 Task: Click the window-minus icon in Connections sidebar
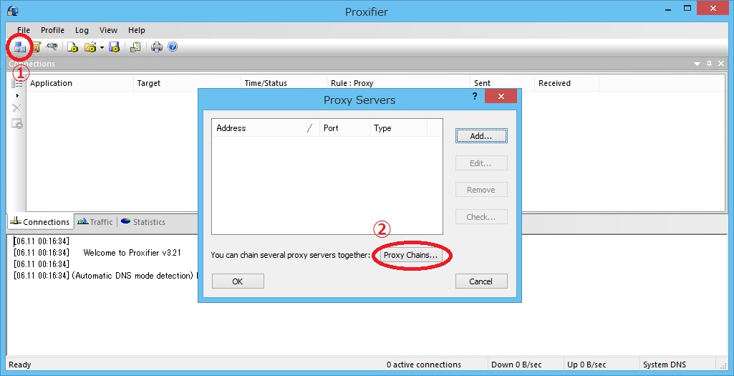[17, 124]
